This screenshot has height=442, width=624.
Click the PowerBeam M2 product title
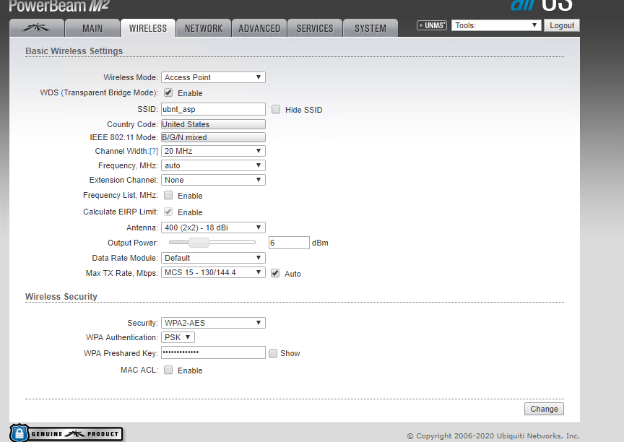(59, 6)
